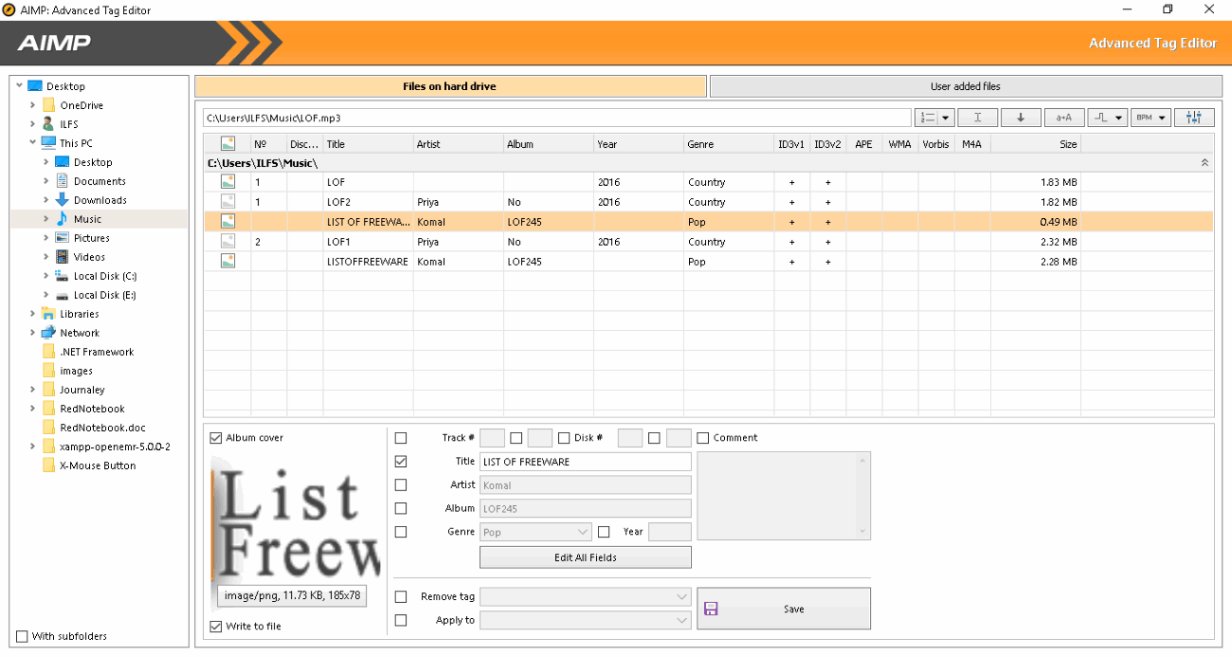The width and height of the screenshot is (1232, 657).
Task: Sort by the Size column header
Action: click(x=1036, y=144)
